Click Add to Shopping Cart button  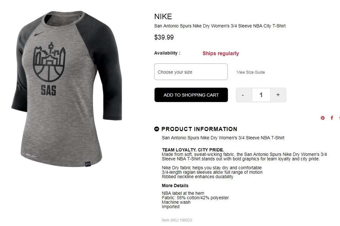tap(191, 95)
